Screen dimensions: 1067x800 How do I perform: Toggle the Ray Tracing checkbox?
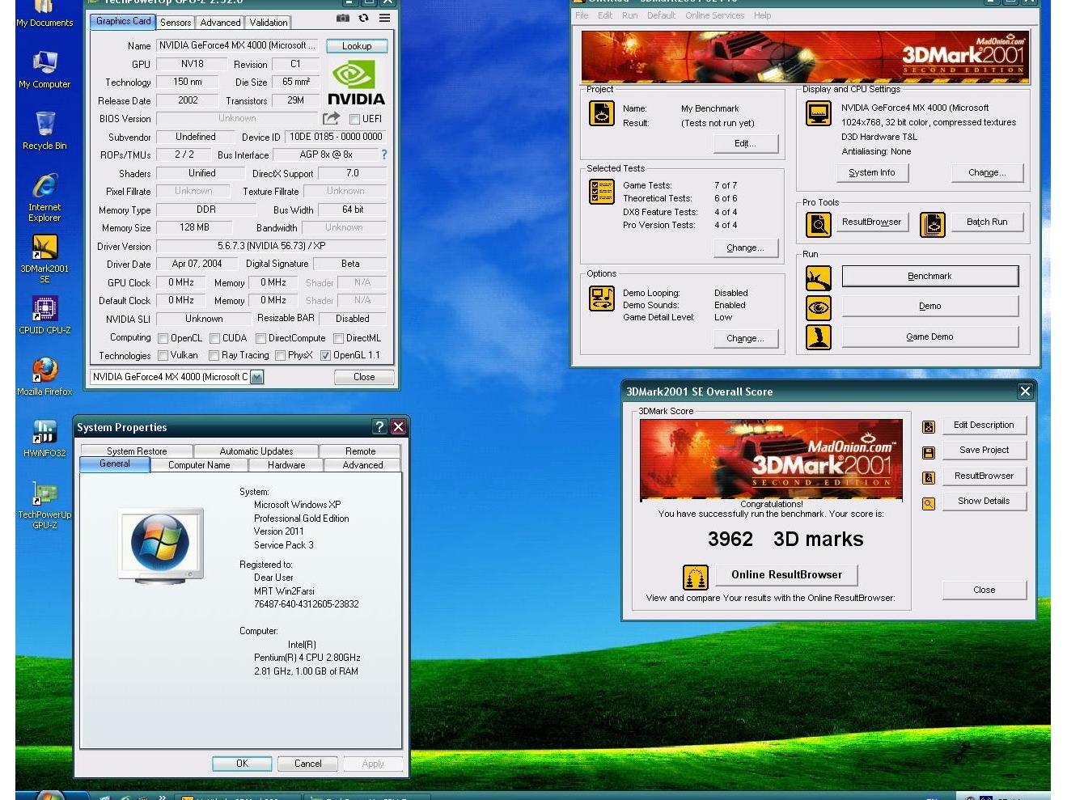[214, 356]
